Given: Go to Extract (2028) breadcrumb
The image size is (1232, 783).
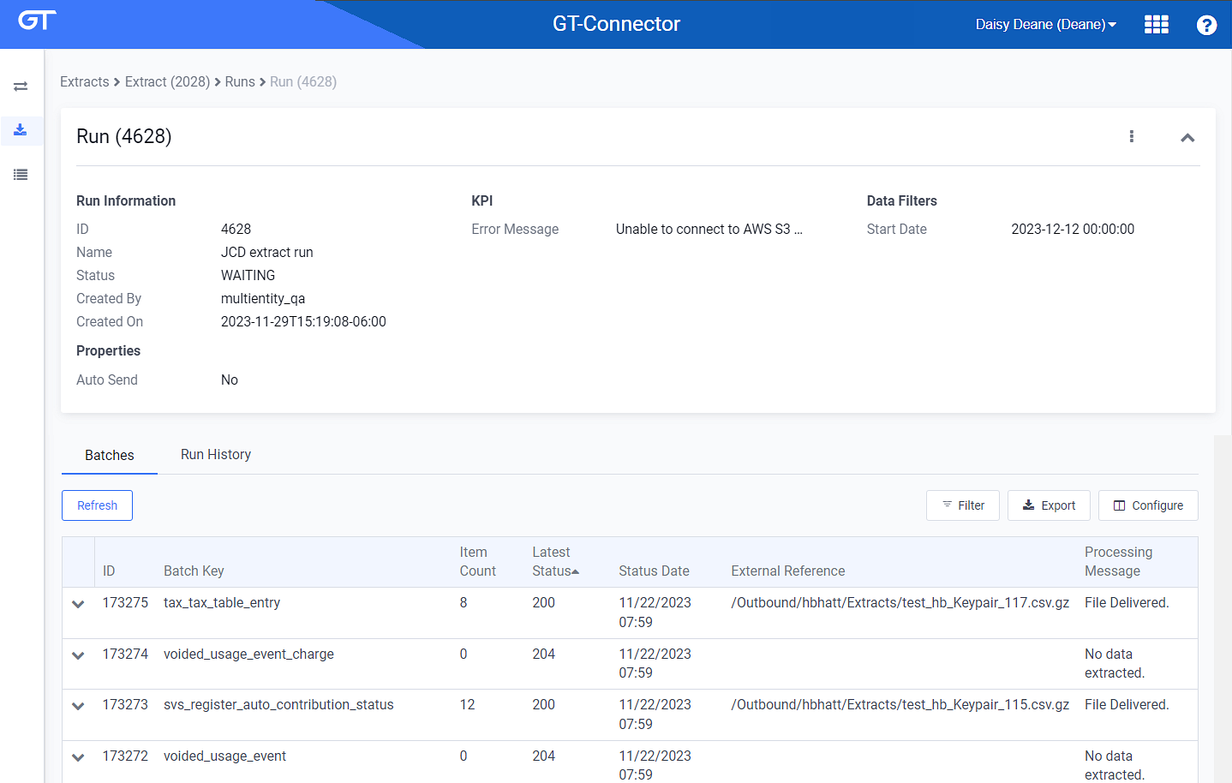Looking at the screenshot, I should click(x=167, y=81).
